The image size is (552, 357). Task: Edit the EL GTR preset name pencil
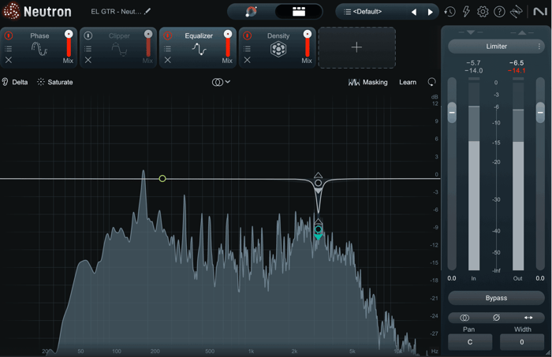click(x=147, y=11)
